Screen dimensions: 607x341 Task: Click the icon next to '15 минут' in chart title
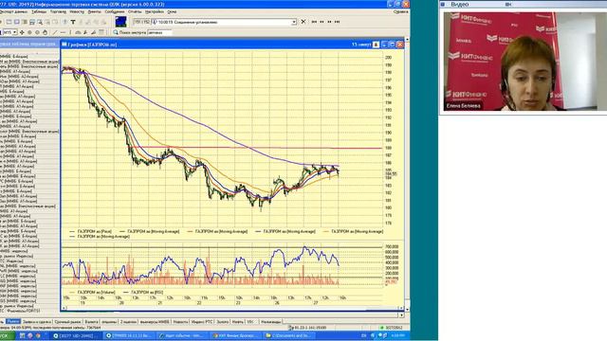(376, 45)
